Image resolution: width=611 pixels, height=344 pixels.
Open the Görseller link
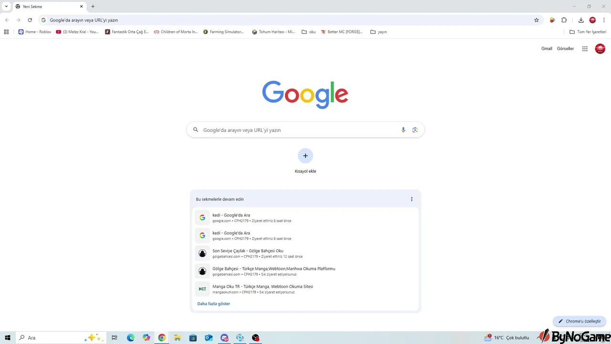point(565,49)
